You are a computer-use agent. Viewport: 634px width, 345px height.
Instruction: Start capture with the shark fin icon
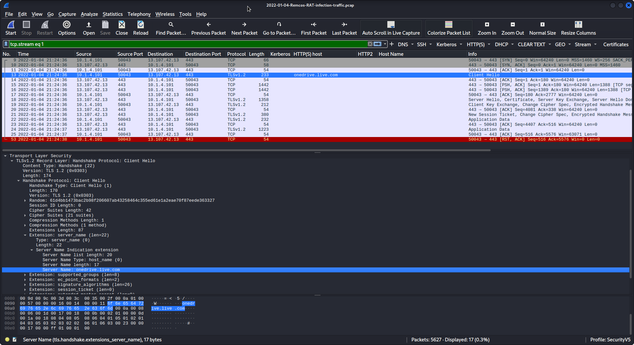tap(11, 25)
